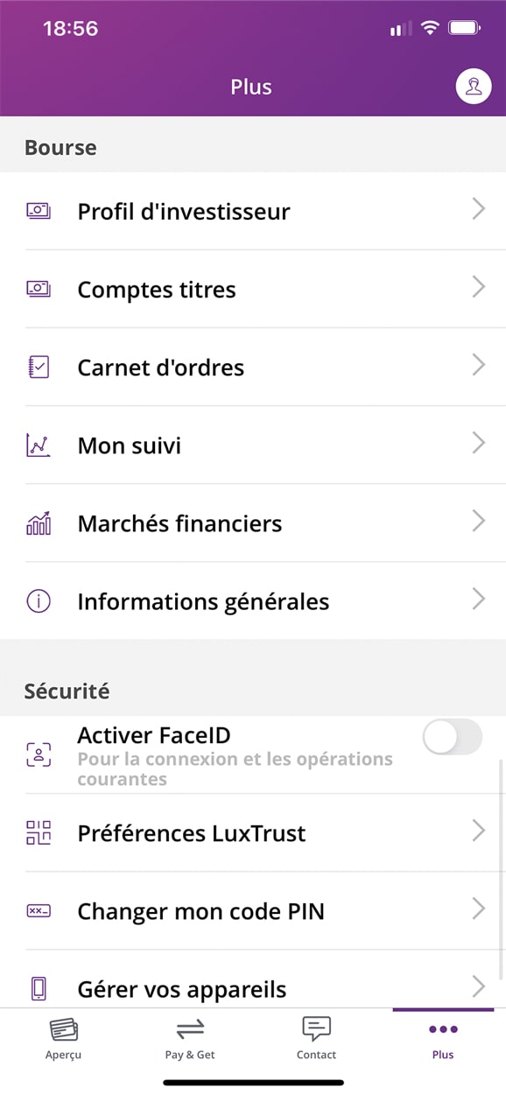Tap the Marchés financiers bar chart icon
Image resolution: width=506 pixels, height=1095 pixels.
pos(38,523)
